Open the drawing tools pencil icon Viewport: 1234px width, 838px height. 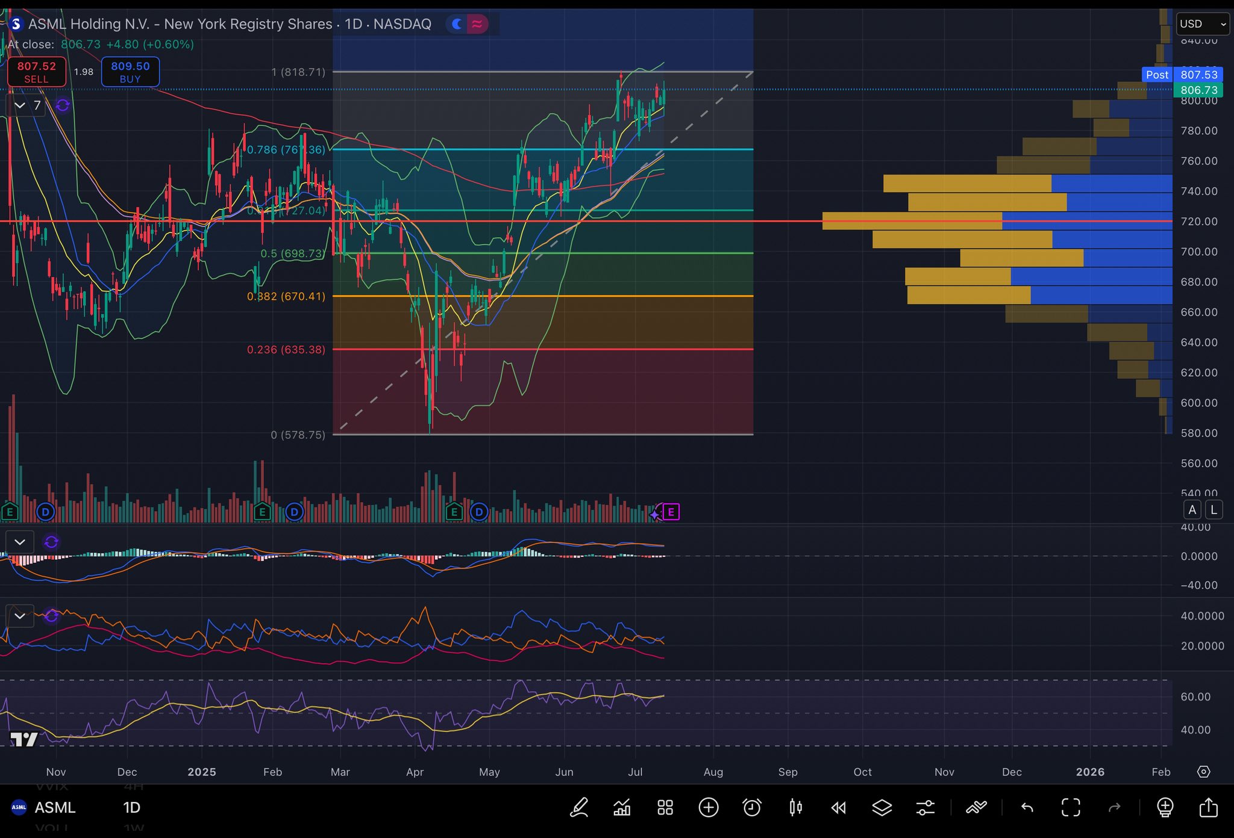579,807
